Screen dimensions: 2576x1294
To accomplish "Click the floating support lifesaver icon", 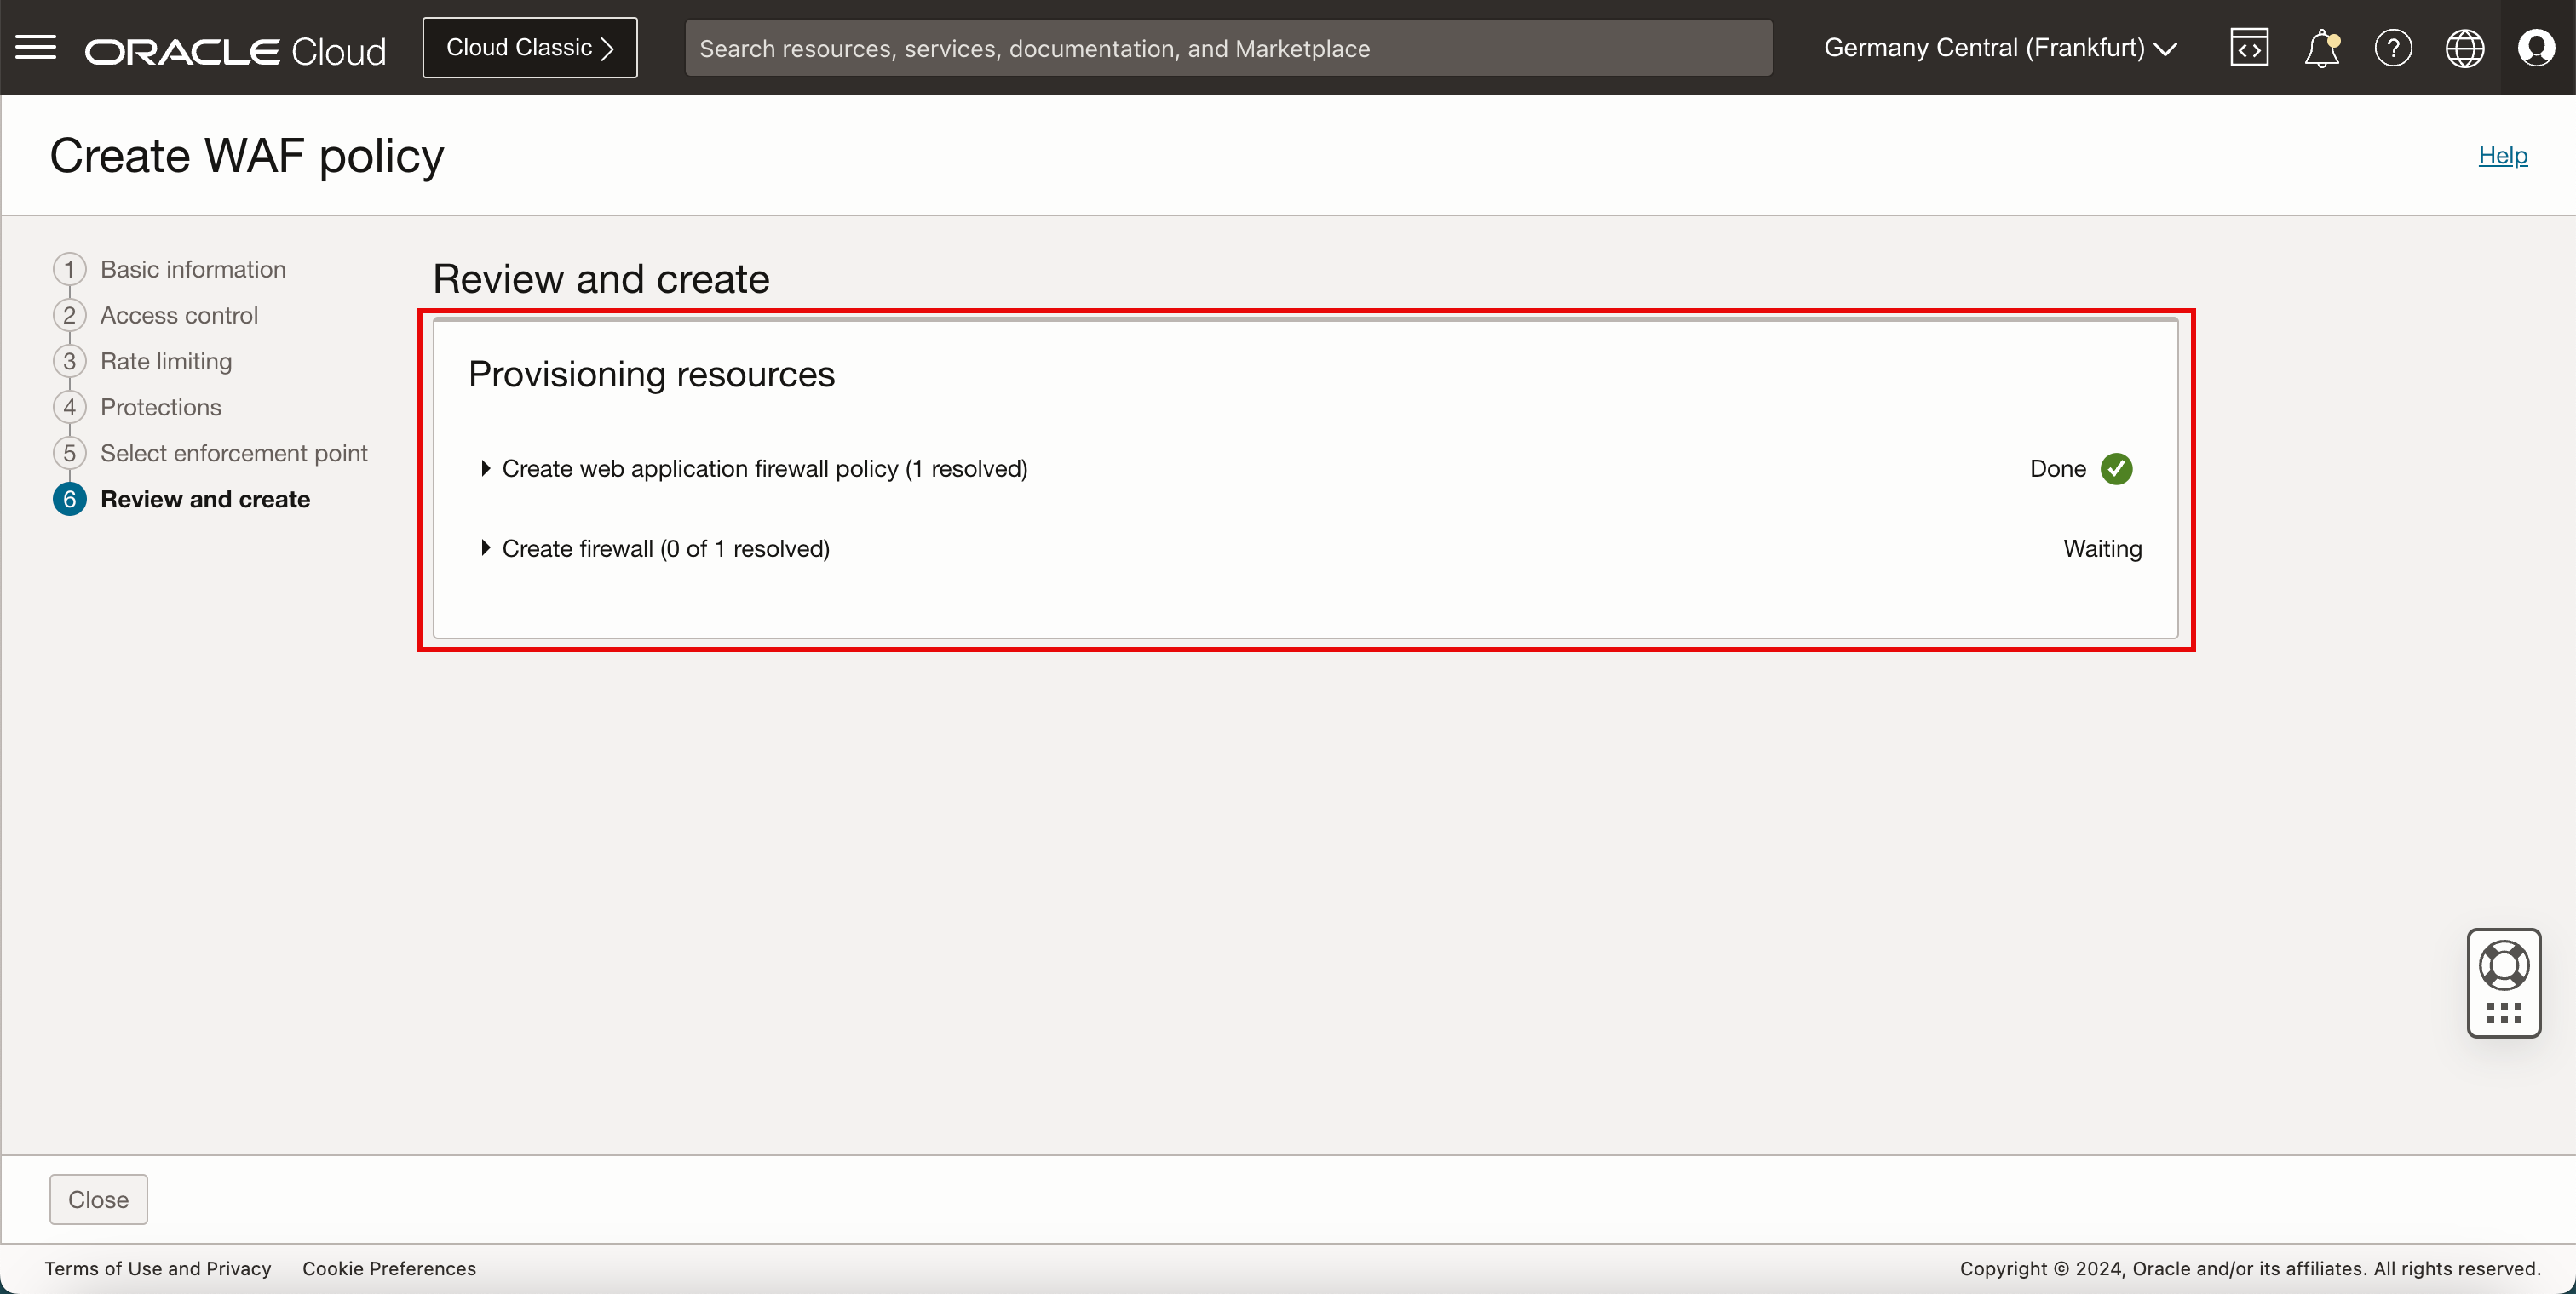I will (2504, 982).
